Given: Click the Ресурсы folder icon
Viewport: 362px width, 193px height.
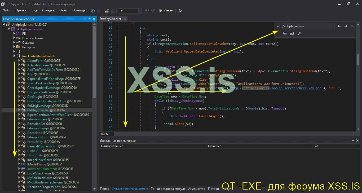Looking at the screenshot, I should point(18,47).
